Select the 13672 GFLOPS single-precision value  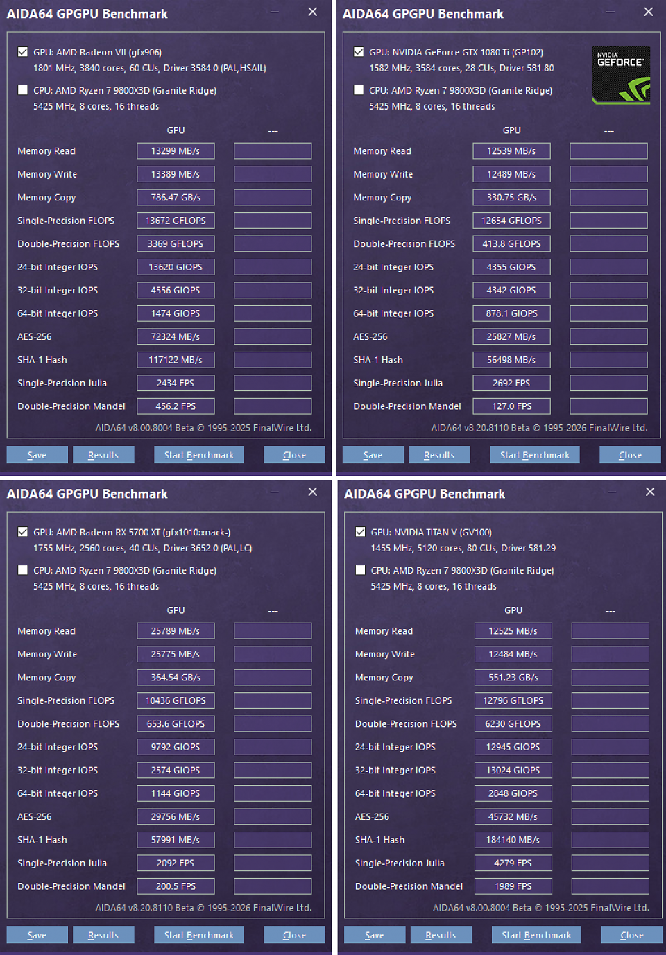176,221
